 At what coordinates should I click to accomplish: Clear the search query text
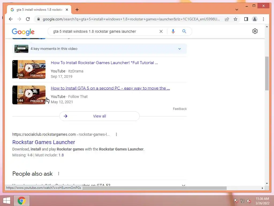161,31
